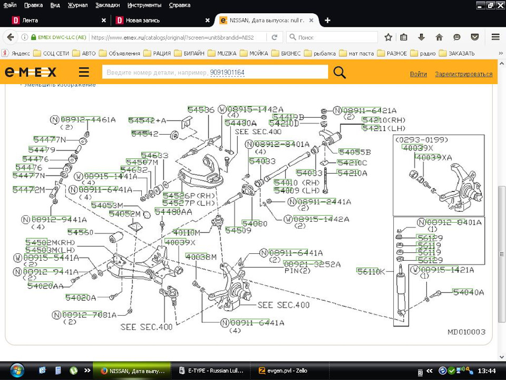
Task: Click the green padlock security icon
Action: coord(33,37)
